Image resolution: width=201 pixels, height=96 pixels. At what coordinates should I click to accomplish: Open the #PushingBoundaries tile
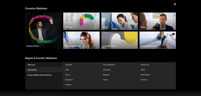[158, 40]
